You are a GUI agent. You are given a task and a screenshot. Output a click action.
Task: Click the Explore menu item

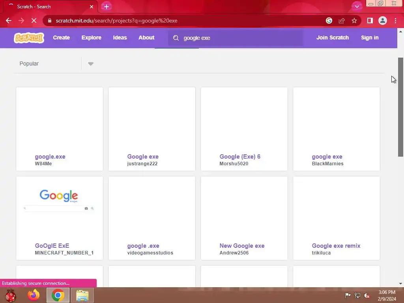tap(92, 37)
